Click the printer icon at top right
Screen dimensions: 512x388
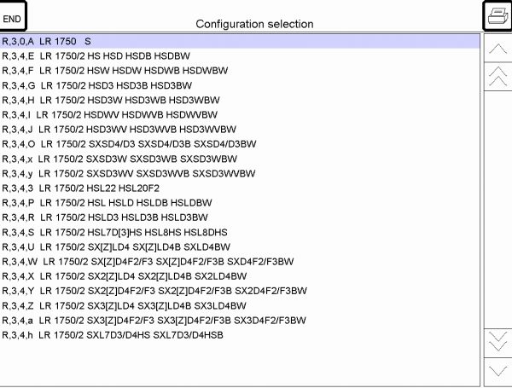pyautogui.click(x=496, y=15)
